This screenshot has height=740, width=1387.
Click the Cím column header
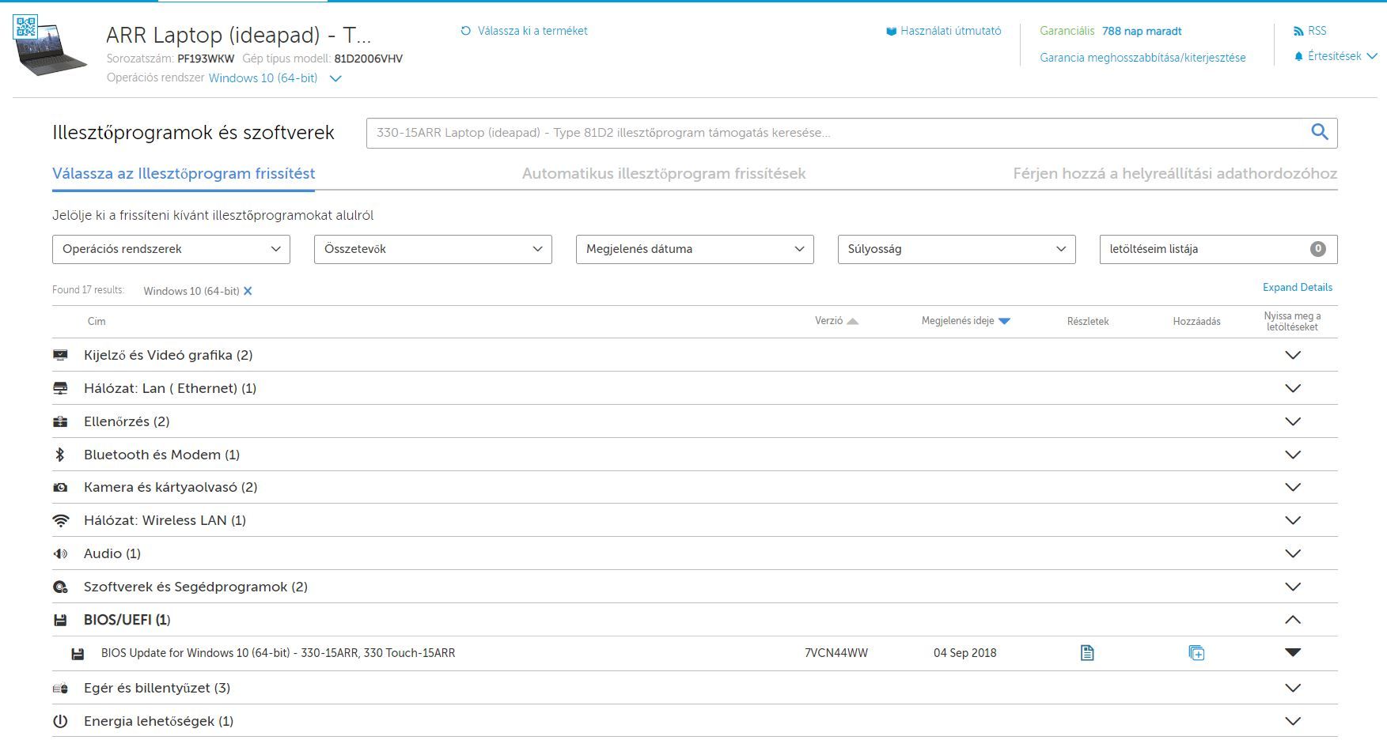(97, 321)
